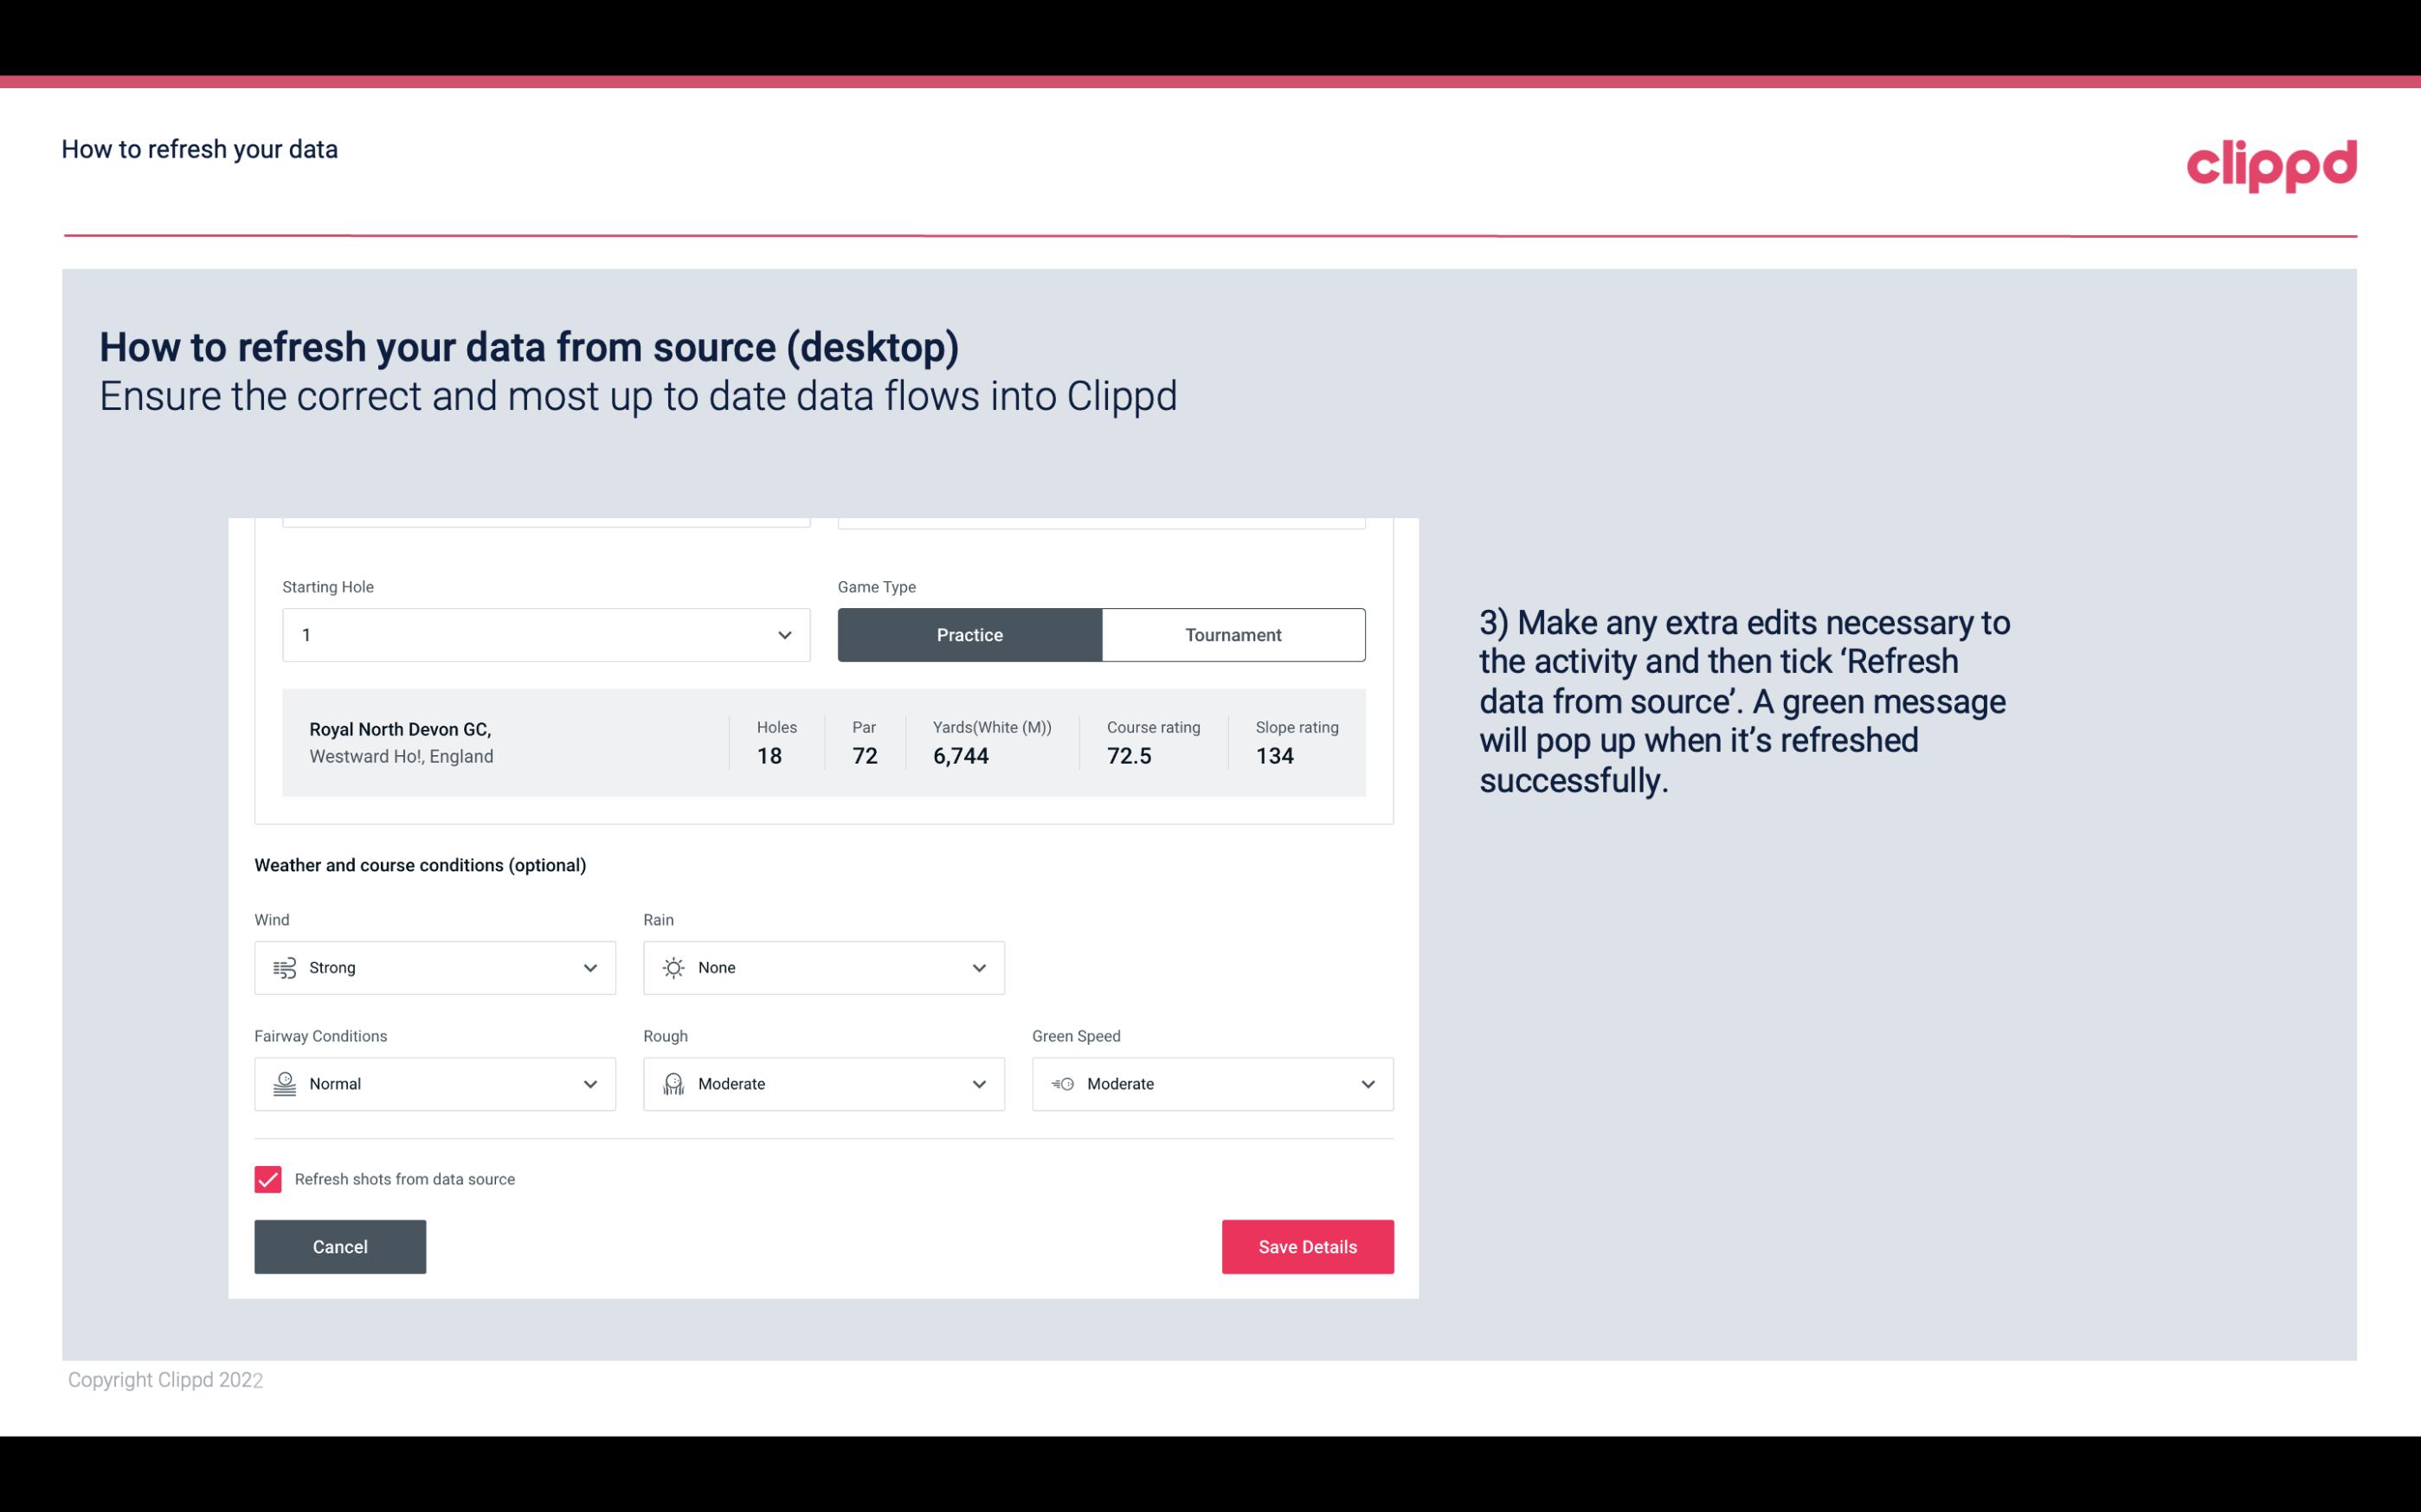
Task: Click the wind condition icon
Action: 284,967
